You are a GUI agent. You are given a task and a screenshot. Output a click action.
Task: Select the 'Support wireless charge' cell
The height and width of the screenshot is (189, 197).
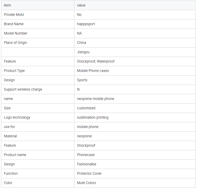pyautogui.click(x=23, y=89)
